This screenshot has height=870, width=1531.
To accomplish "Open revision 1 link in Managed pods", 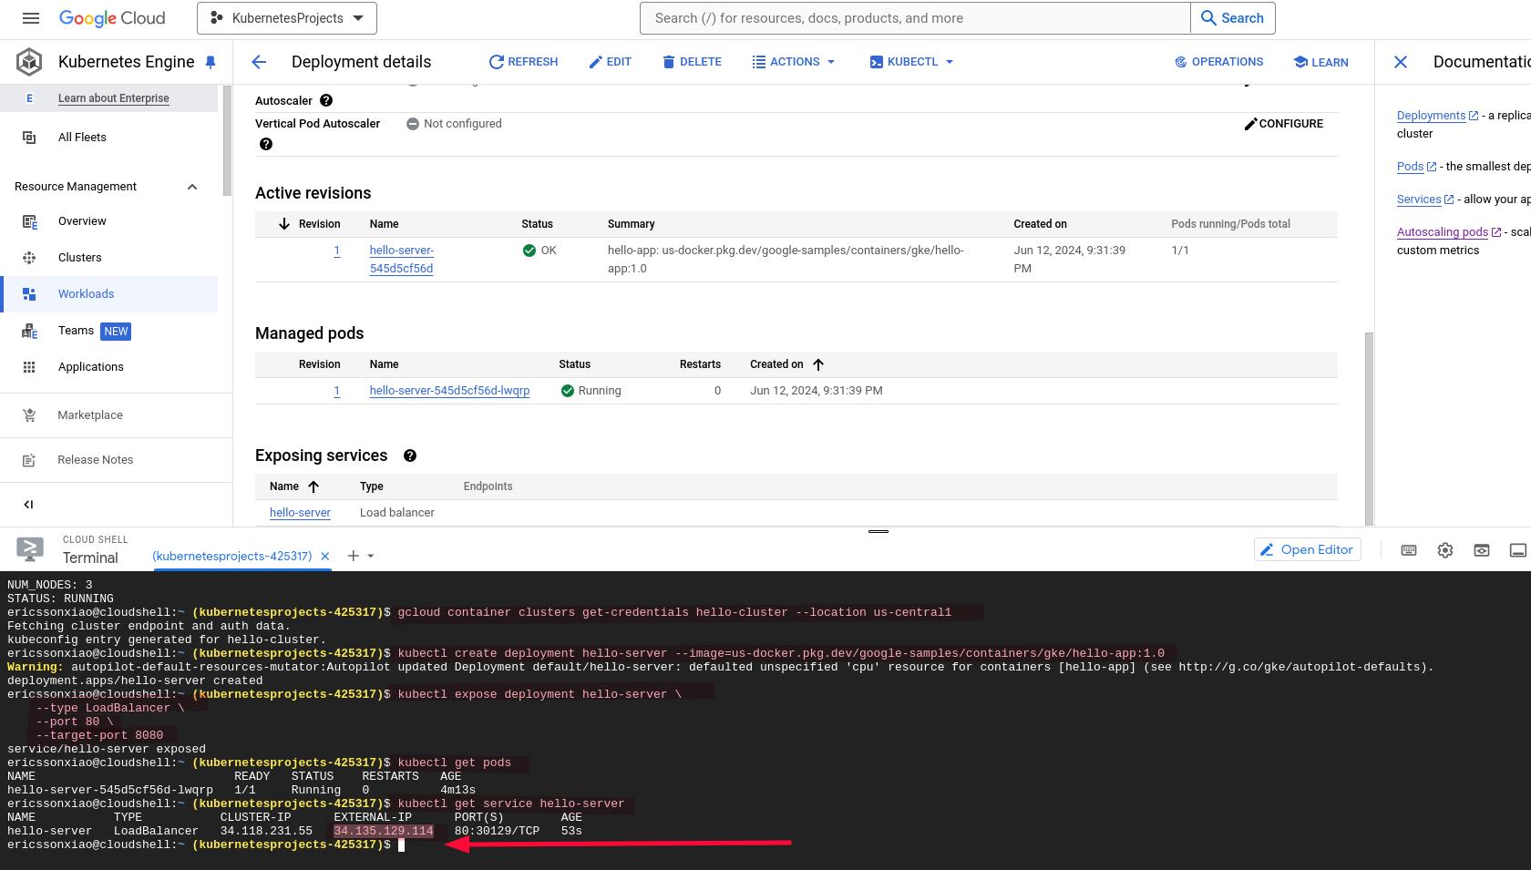I will [337, 391].
